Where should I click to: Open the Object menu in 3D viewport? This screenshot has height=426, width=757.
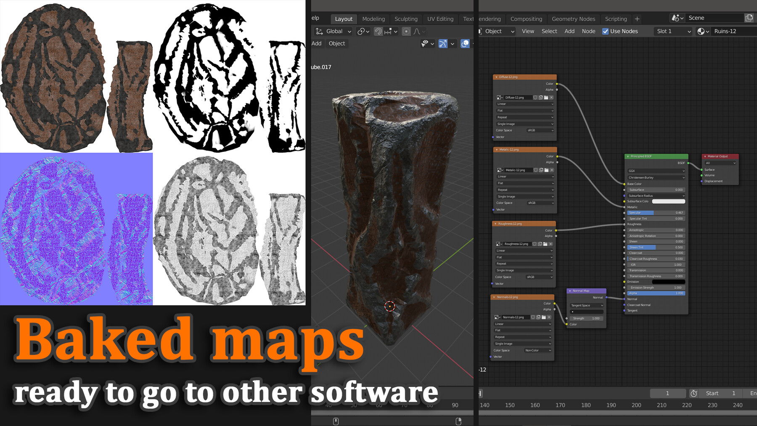click(x=337, y=43)
